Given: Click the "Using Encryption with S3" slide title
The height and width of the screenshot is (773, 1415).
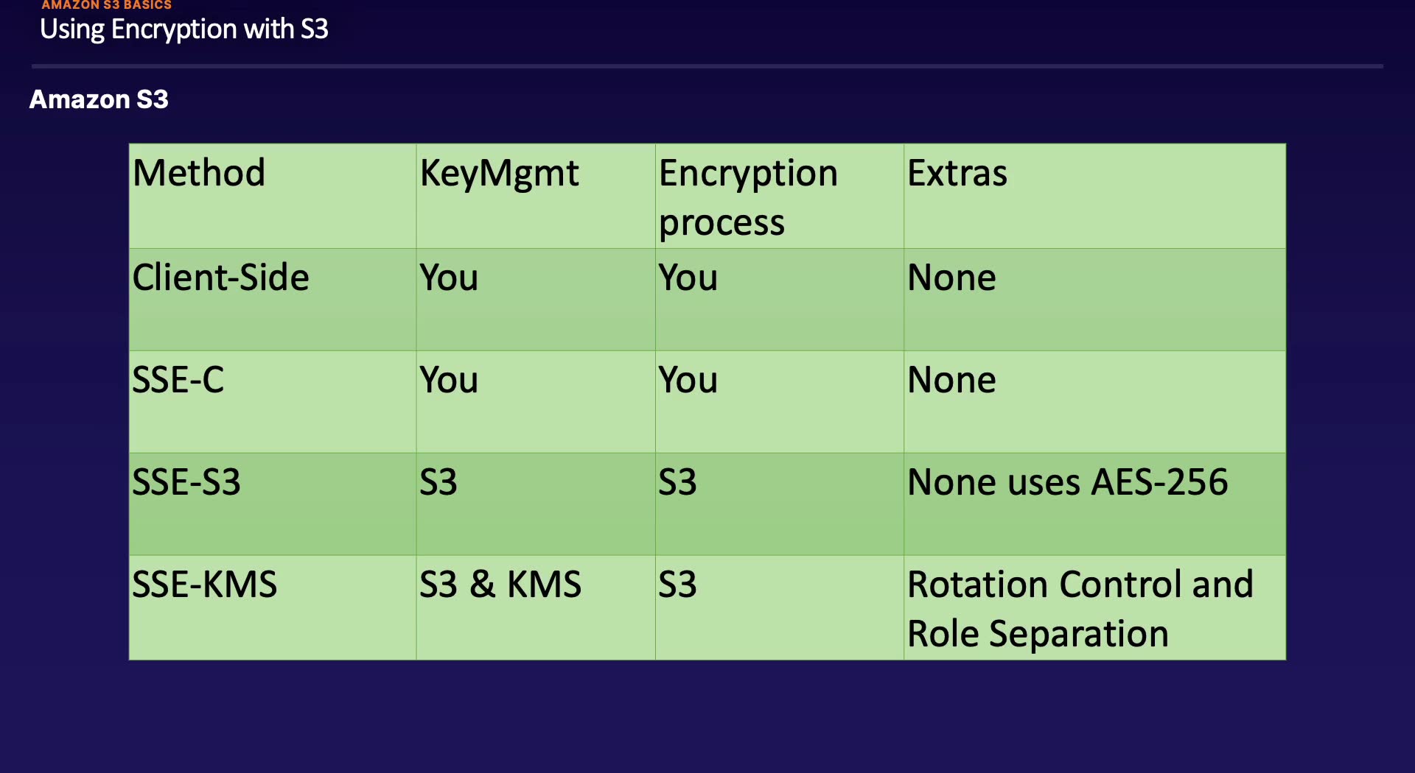Looking at the screenshot, I should (184, 29).
